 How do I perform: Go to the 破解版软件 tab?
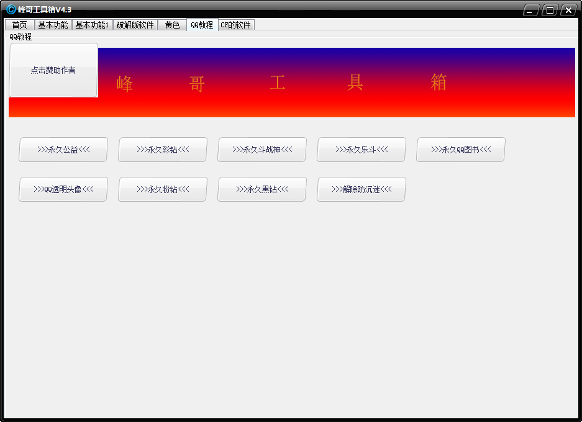pyautogui.click(x=135, y=25)
